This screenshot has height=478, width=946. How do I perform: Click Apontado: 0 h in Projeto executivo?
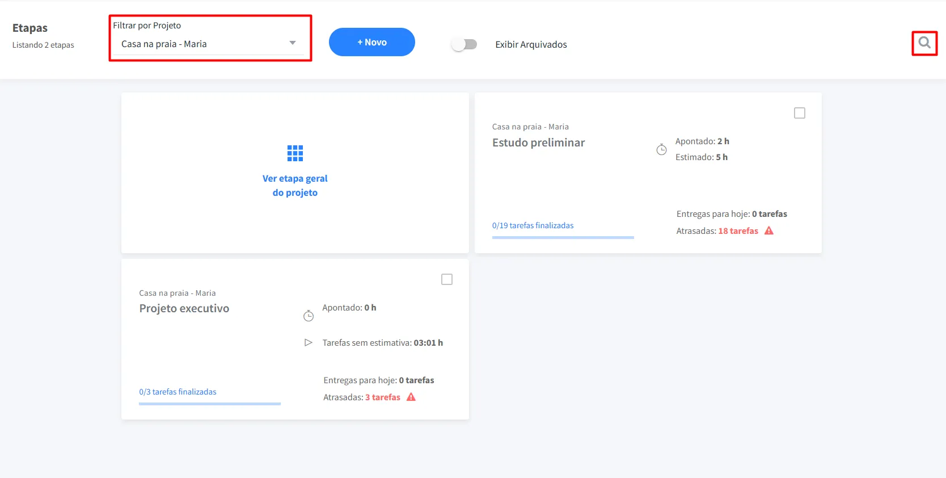click(349, 308)
